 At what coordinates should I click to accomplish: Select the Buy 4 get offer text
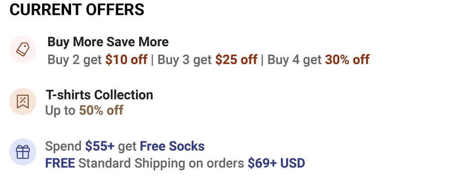(295, 60)
